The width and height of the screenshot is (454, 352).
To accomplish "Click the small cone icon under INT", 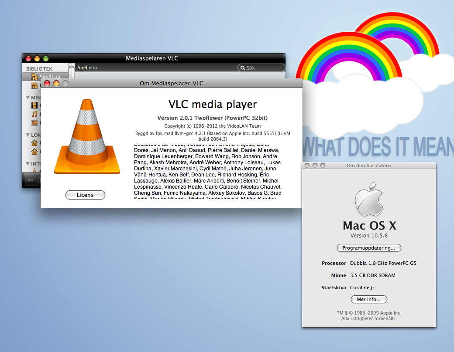I will [34, 170].
